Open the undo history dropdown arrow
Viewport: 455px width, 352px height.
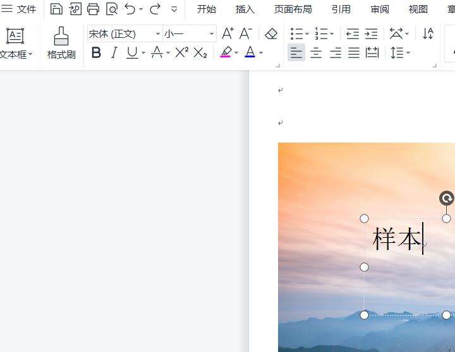[x=141, y=9]
